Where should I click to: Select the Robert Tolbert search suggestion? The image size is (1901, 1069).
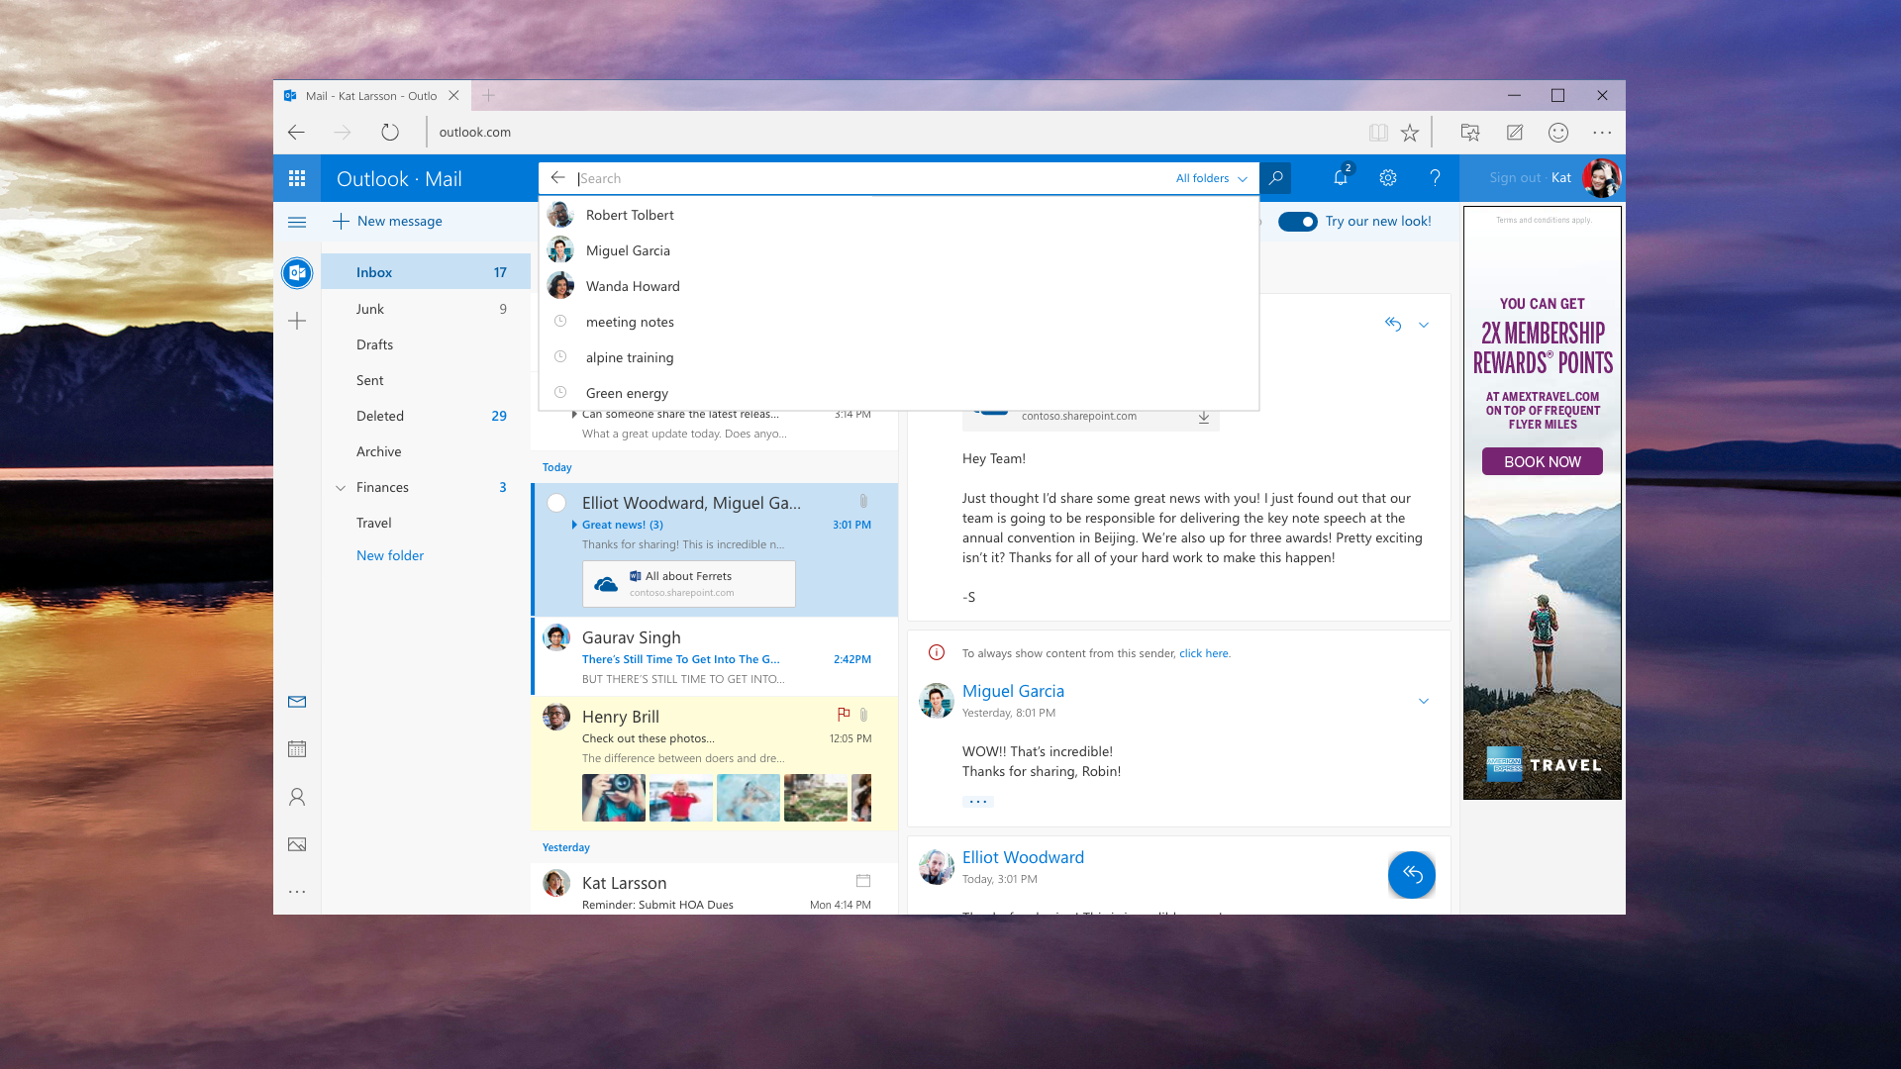(630, 215)
